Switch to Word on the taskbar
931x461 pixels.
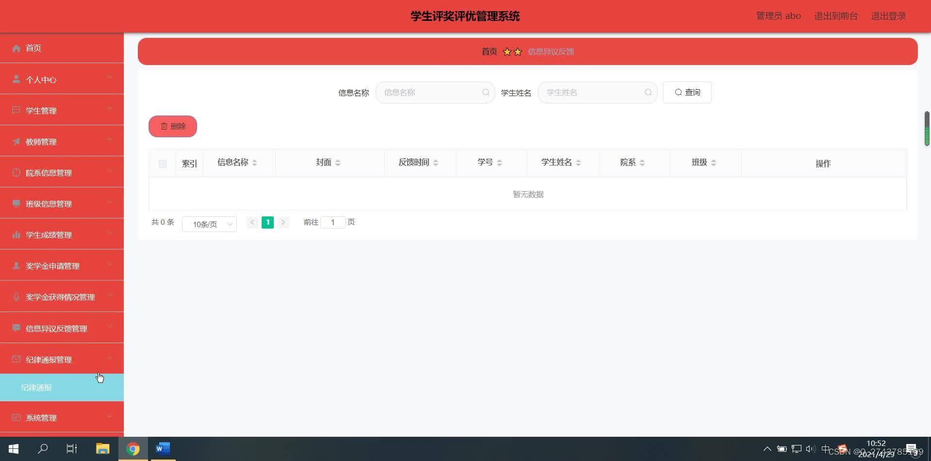163,449
